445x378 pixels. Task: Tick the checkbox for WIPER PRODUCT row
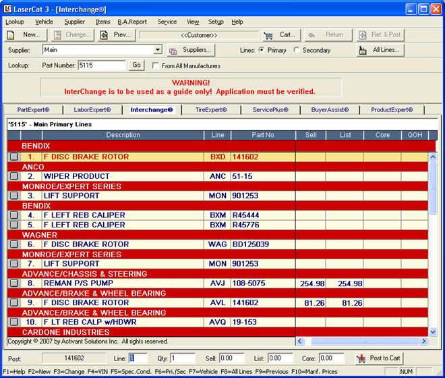[x=14, y=176]
